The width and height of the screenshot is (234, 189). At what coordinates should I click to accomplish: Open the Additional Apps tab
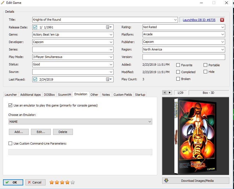[30, 95]
